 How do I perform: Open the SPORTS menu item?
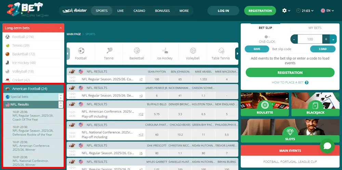coord(102,11)
